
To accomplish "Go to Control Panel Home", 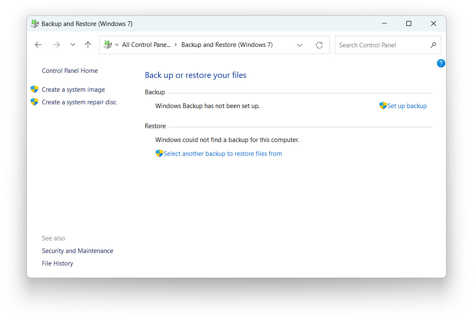I will [x=70, y=71].
